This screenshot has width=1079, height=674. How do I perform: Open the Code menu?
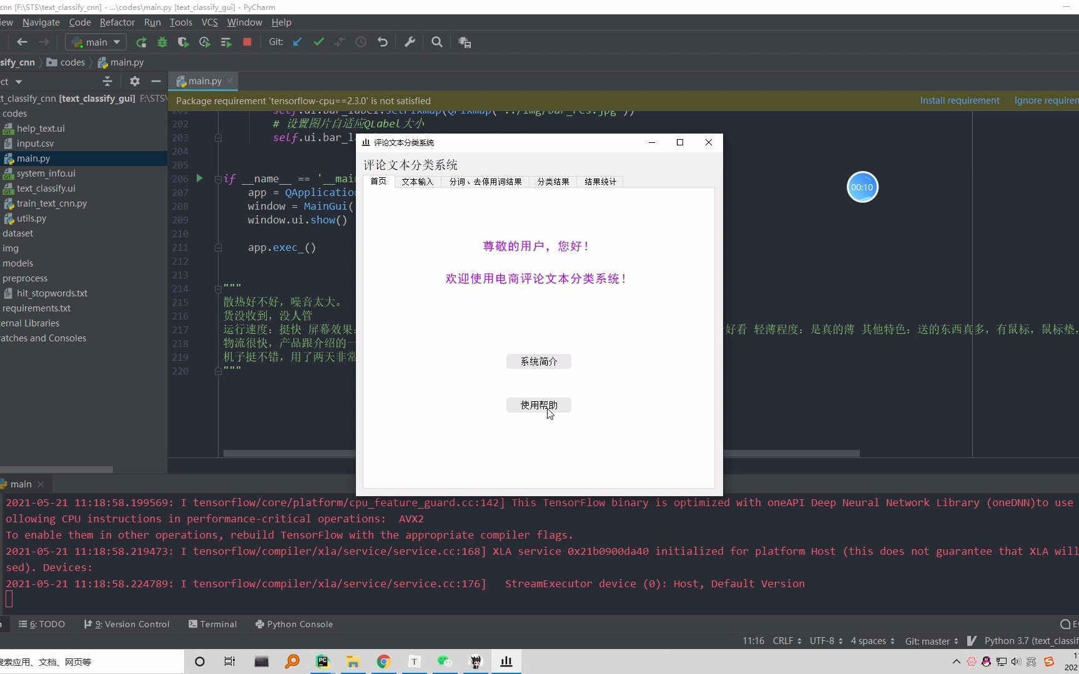coord(80,22)
